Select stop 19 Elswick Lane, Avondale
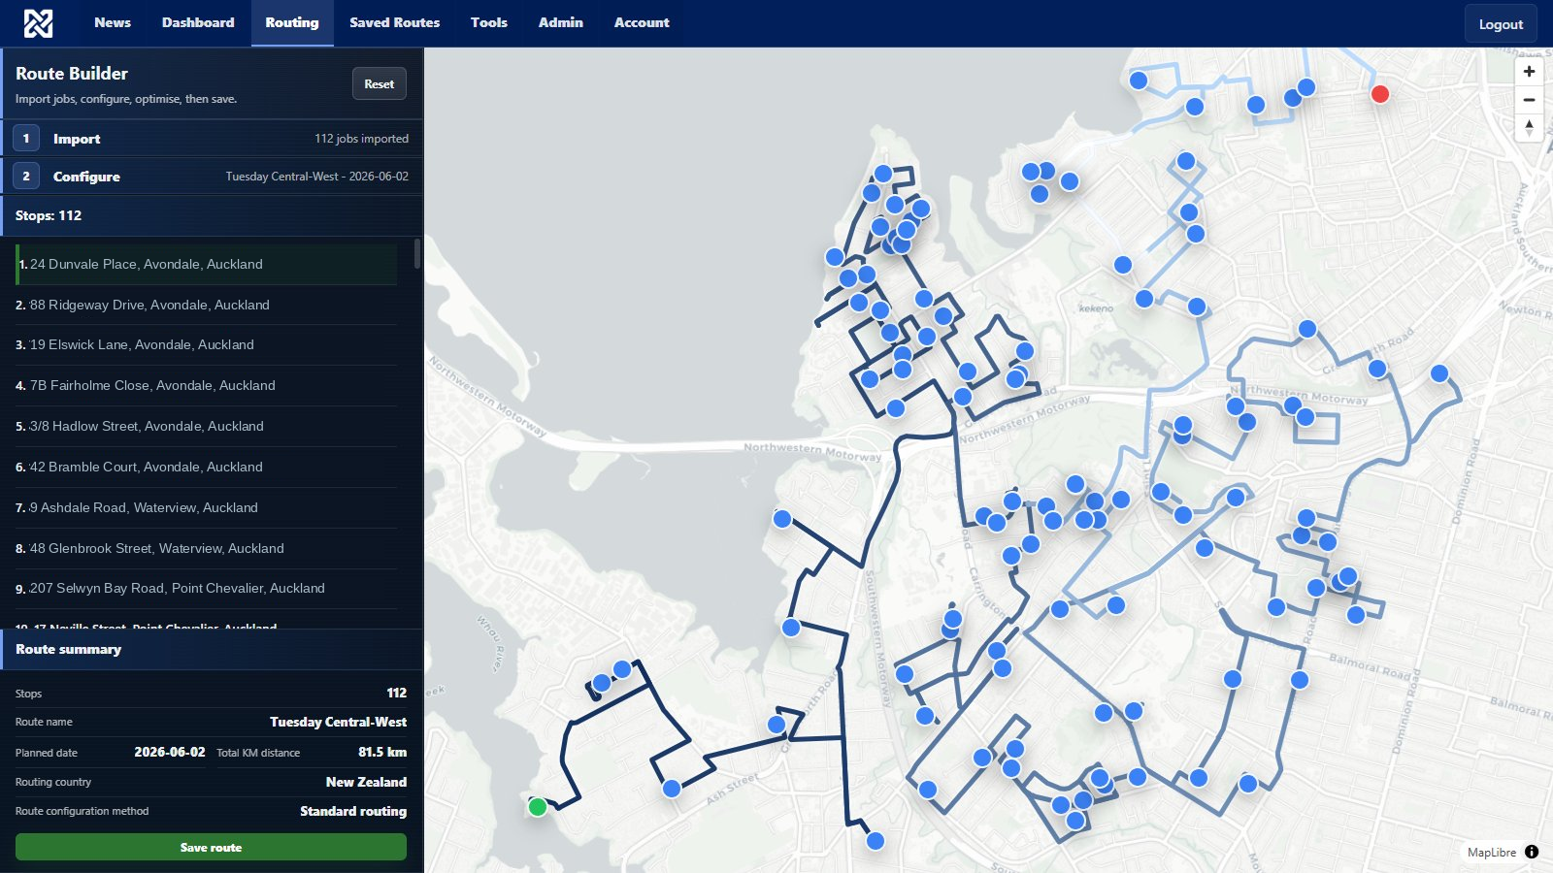This screenshot has height=873, width=1553. click(x=206, y=344)
